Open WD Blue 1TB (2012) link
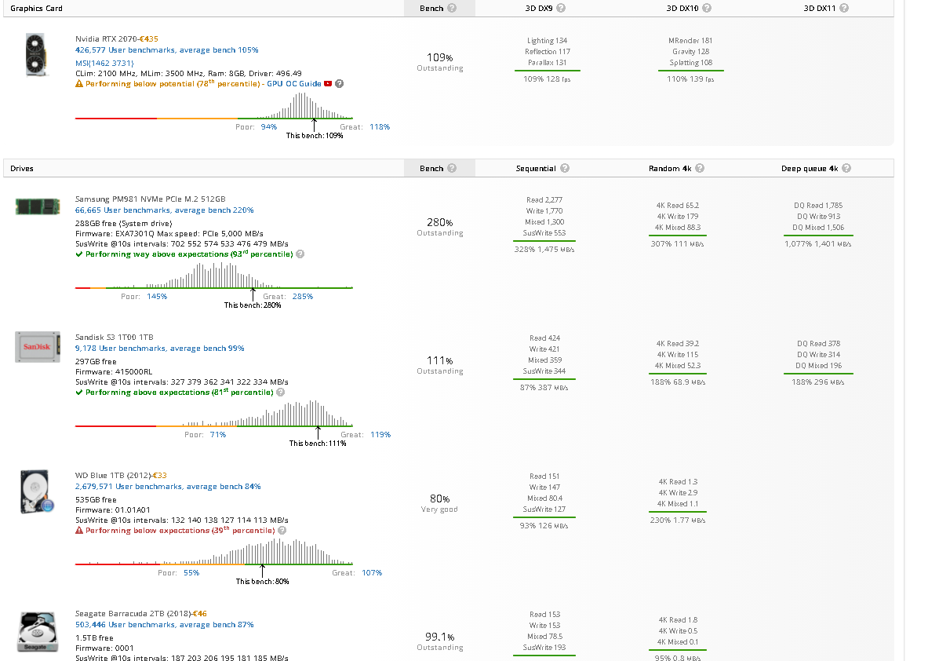This screenshot has height=661, width=939. pyautogui.click(x=113, y=475)
